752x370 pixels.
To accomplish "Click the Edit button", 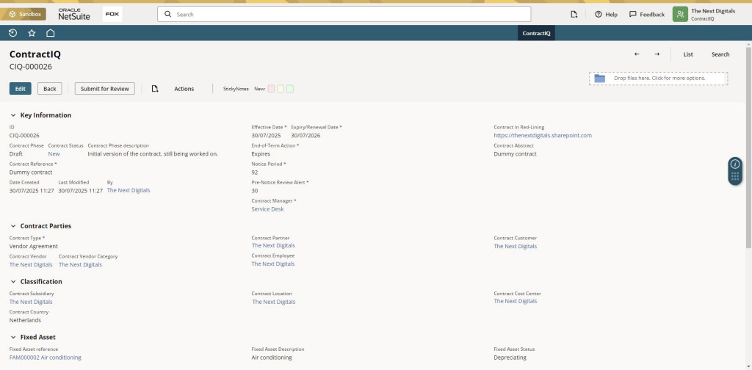I will point(20,89).
